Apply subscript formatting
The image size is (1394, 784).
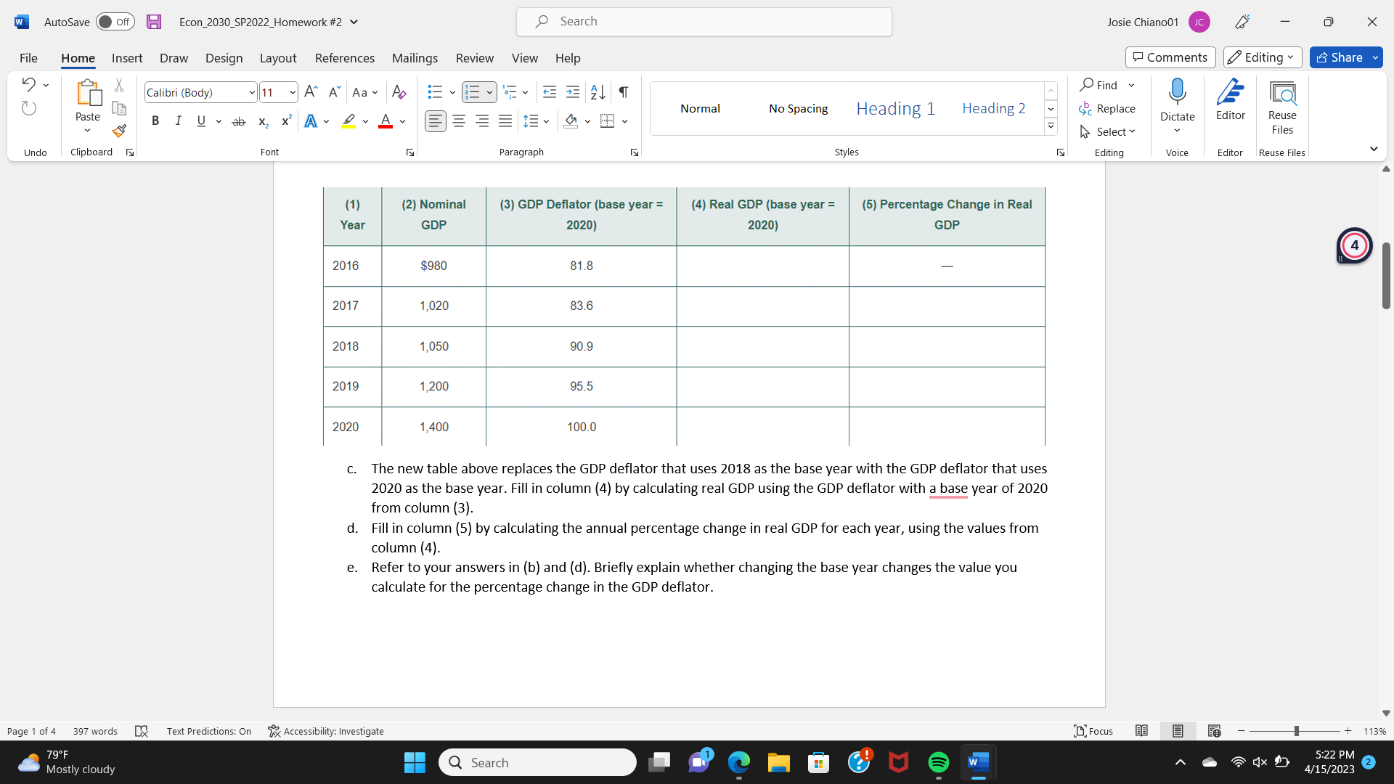point(262,122)
